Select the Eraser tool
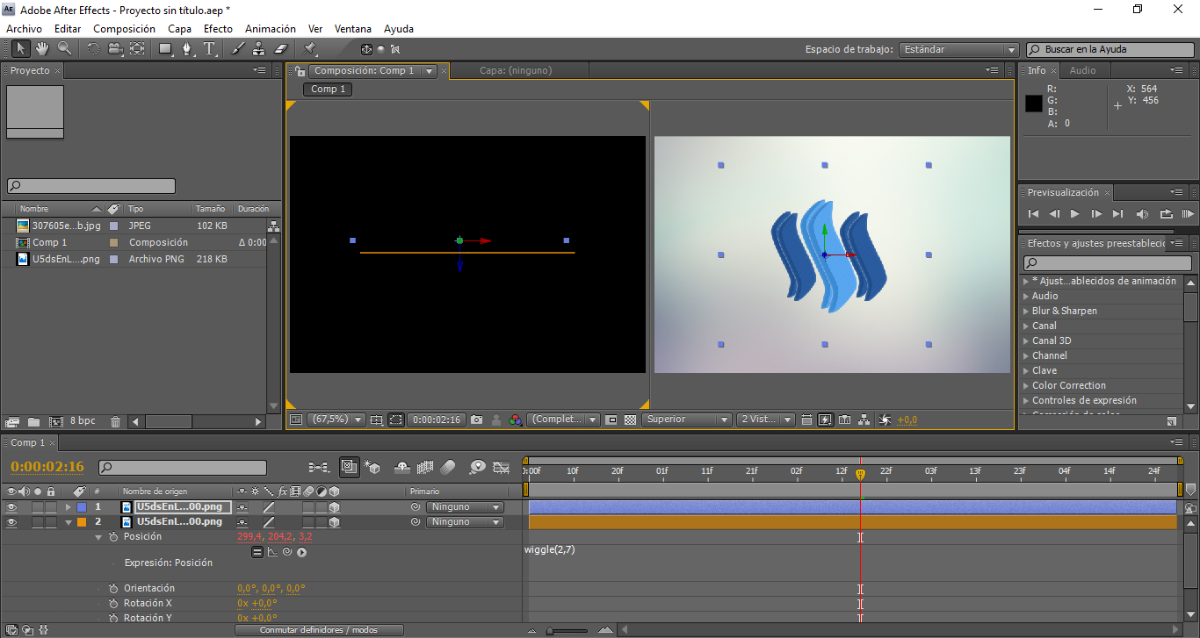This screenshot has width=1200, height=638. pos(281,49)
